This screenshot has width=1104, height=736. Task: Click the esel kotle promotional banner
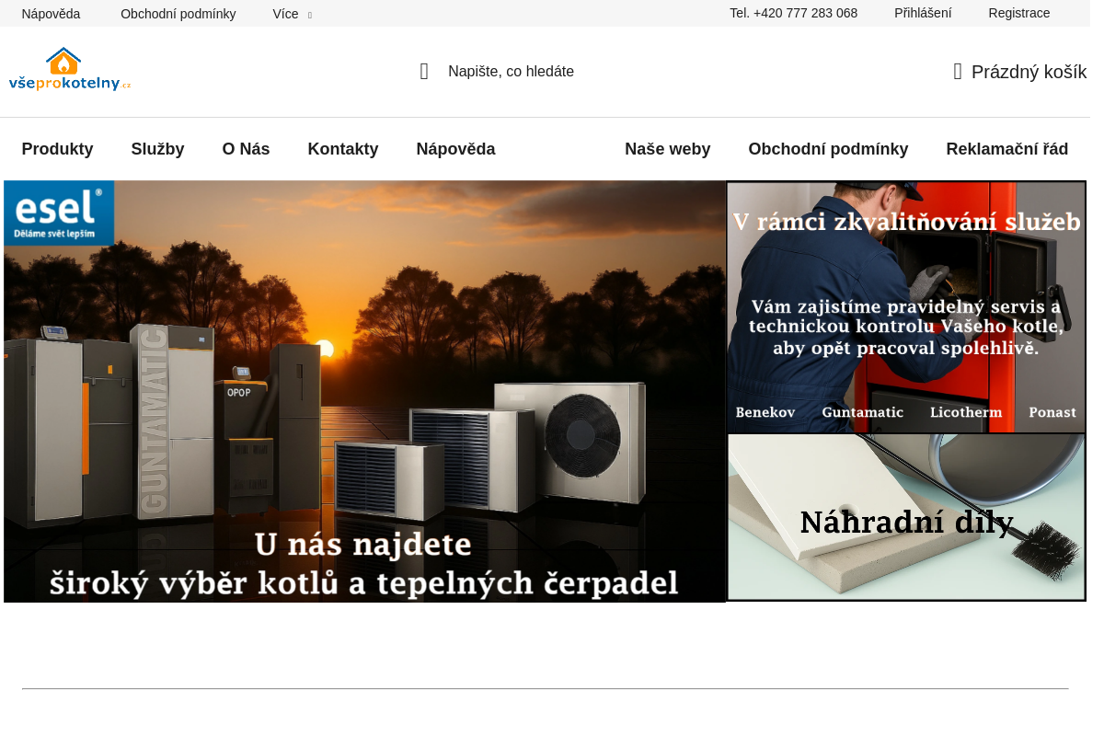pyautogui.click(x=365, y=391)
